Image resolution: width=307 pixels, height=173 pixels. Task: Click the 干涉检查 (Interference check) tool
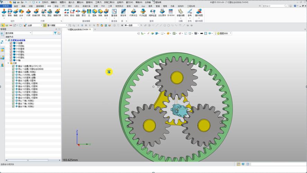(143, 13)
